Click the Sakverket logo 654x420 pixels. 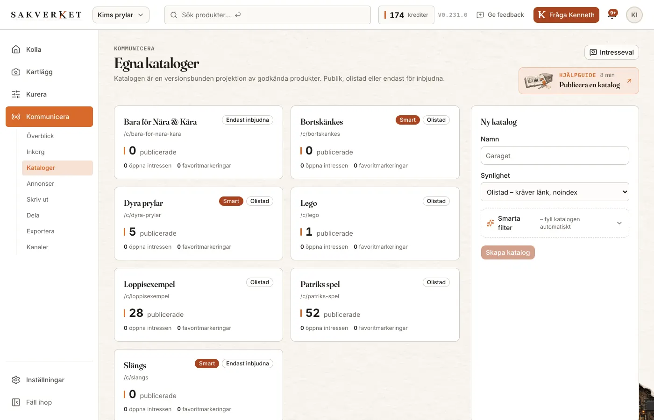click(46, 15)
